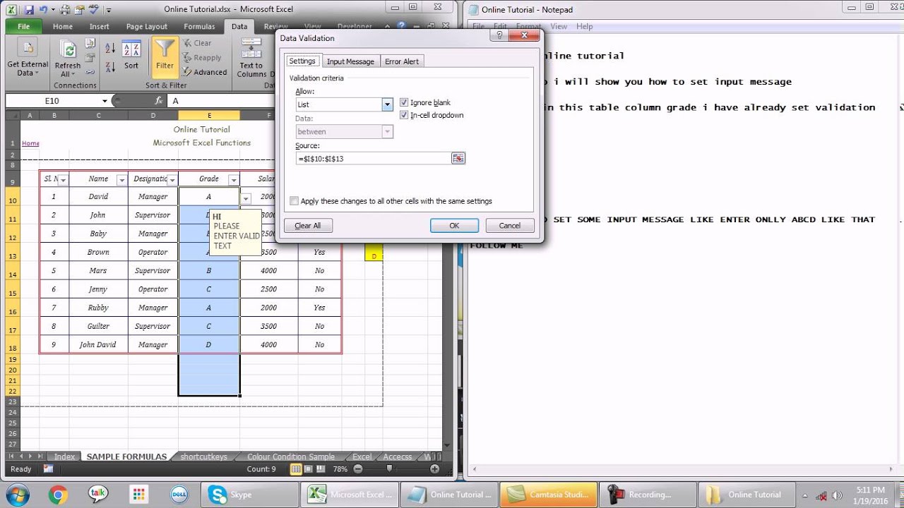Open Customize Quick Access Toolbar dropdown
This screenshot has height=508, width=904.
(109, 10)
